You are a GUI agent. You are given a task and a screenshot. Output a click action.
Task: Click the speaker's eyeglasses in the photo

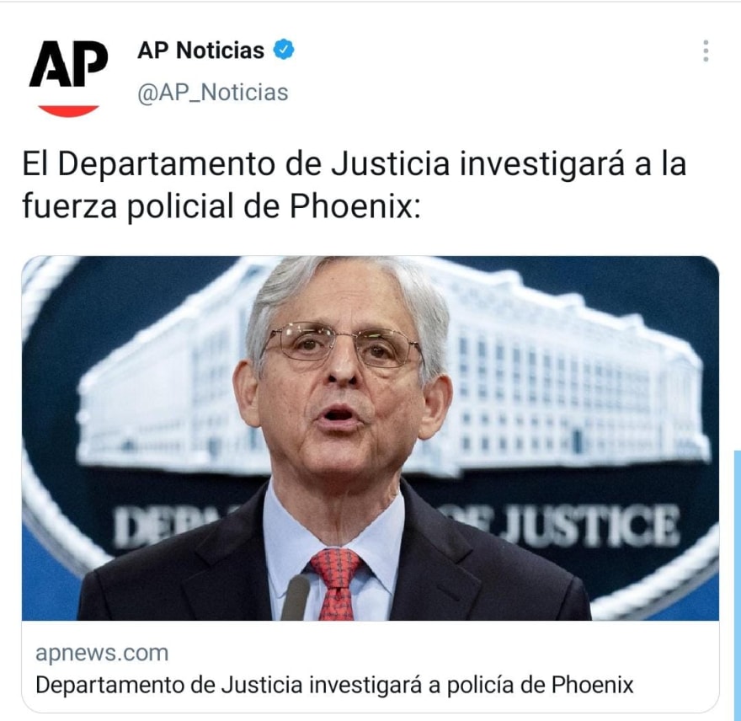(x=341, y=345)
